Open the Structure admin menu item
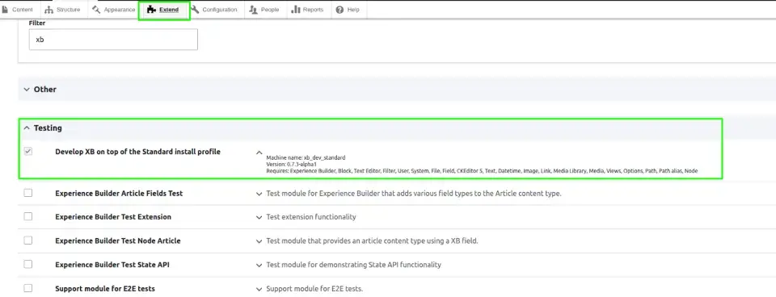 pos(62,10)
